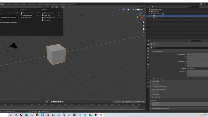The image size is (208, 117).
Task: Open the Render properties tab icon
Action: [148, 48]
